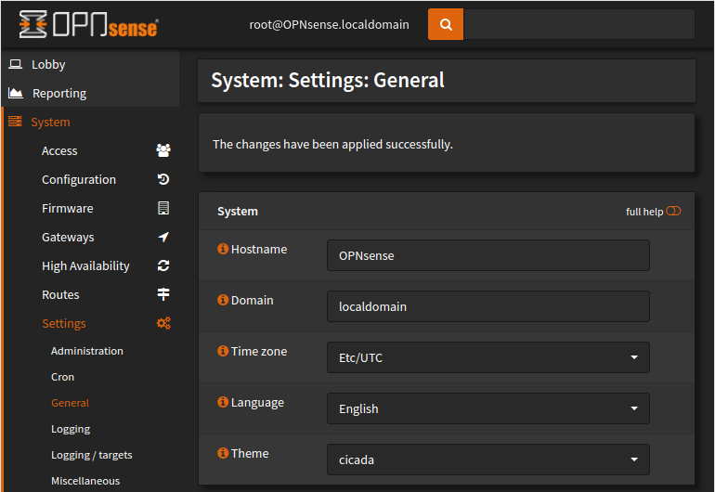The image size is (715, 492).
Task: Click the info icon beside Theme
Action: pos(223,453)
